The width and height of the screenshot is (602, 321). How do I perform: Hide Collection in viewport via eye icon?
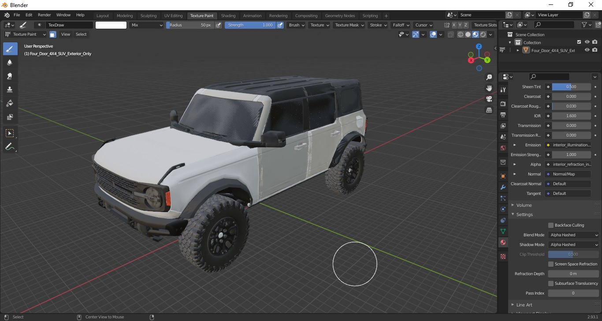[x=587, y=42]
